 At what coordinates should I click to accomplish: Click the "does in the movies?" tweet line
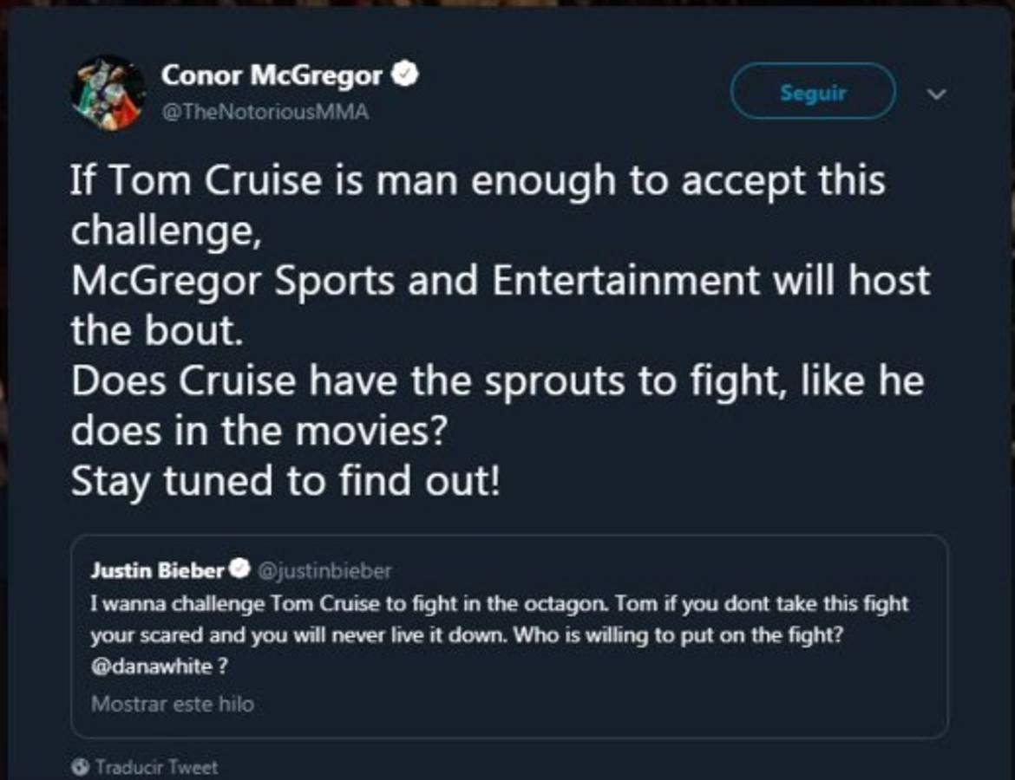point(258,432)
